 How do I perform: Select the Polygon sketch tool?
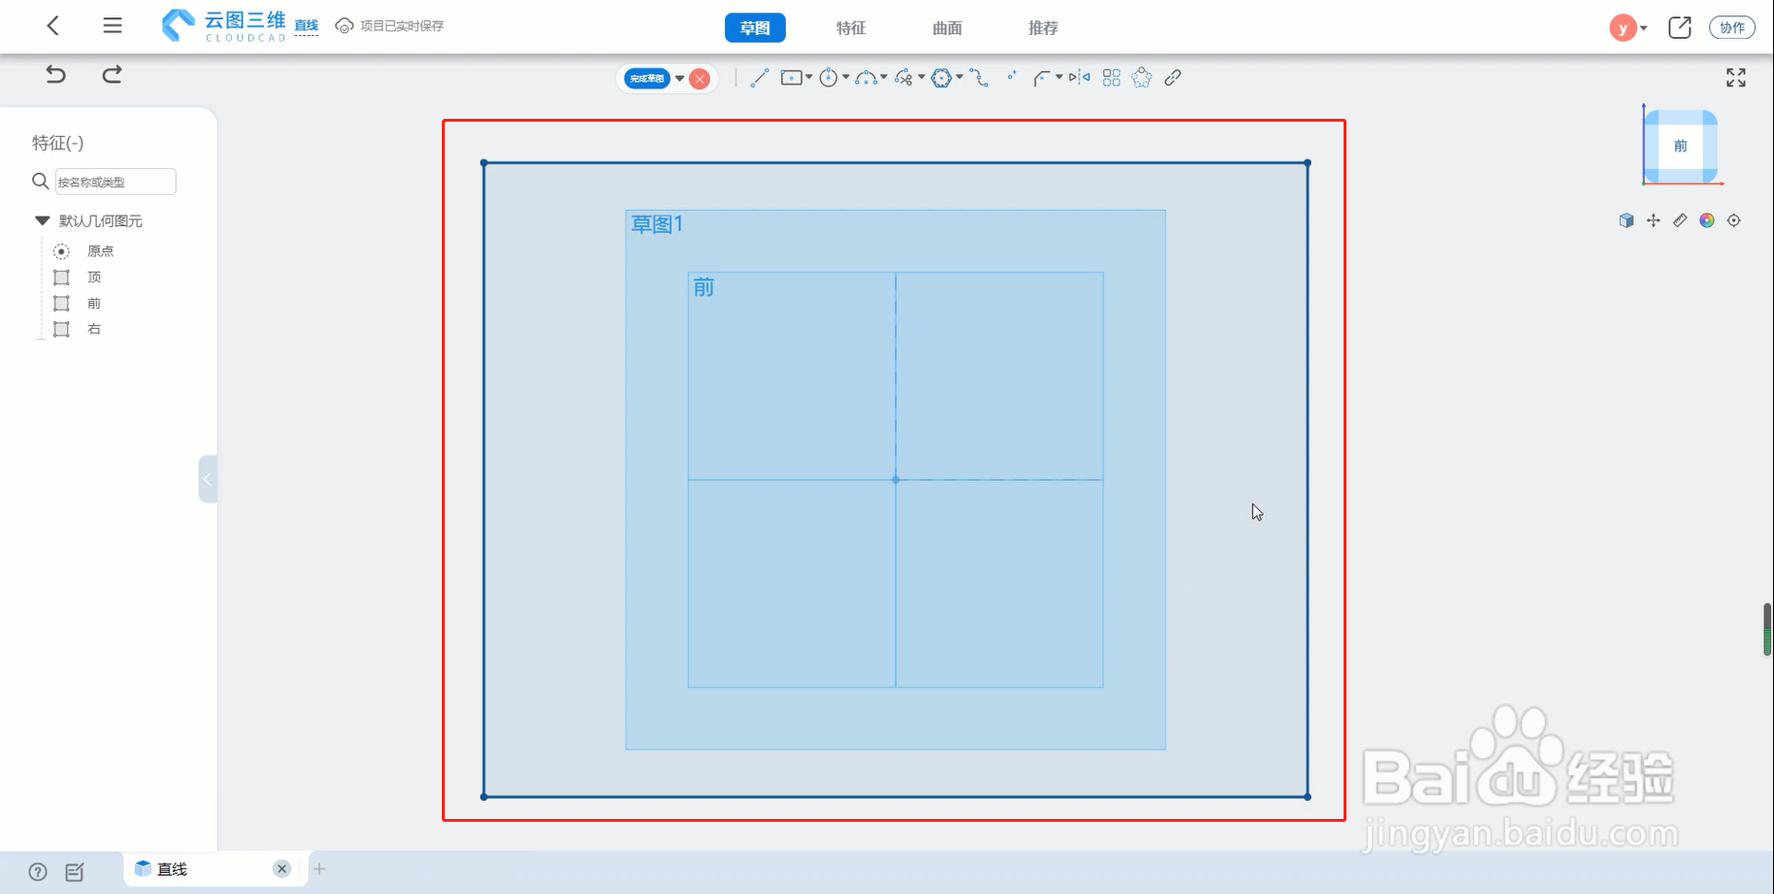click(x=942, y=78)
